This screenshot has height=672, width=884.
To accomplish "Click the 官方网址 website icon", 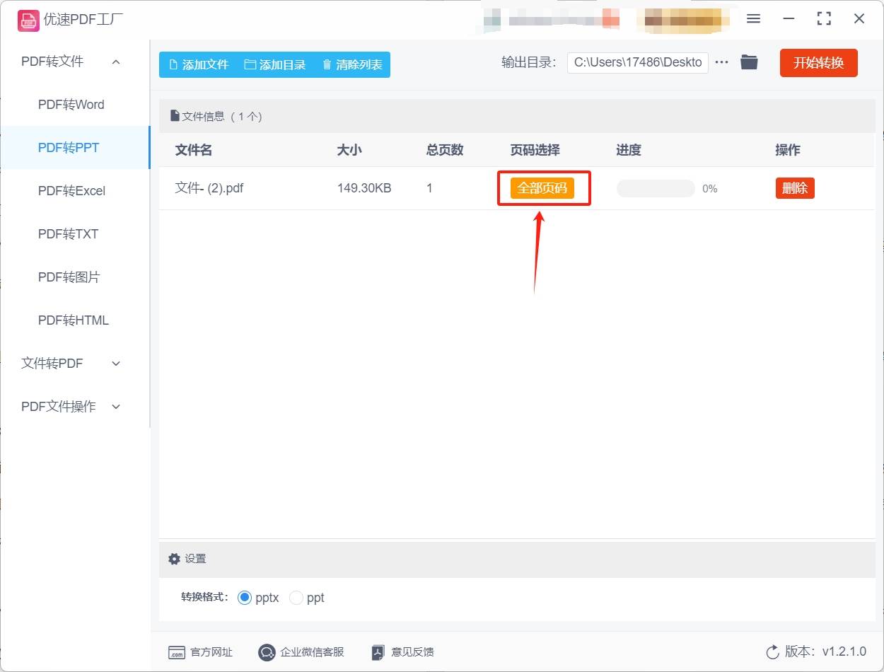I will click(176, 652).
